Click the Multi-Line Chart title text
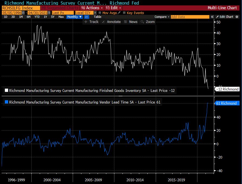Screen dimensions: 242x184 [222, 8]
